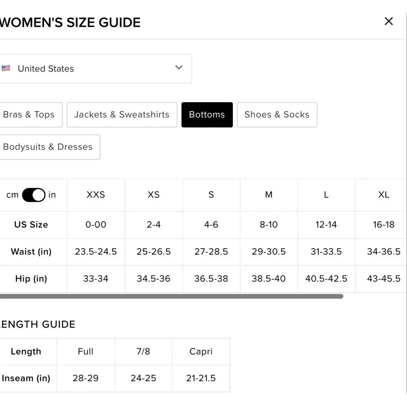This screenshot has width=407, height=407.
Task: Click the 43-45.5 hip value
Action: click(384, 279)
